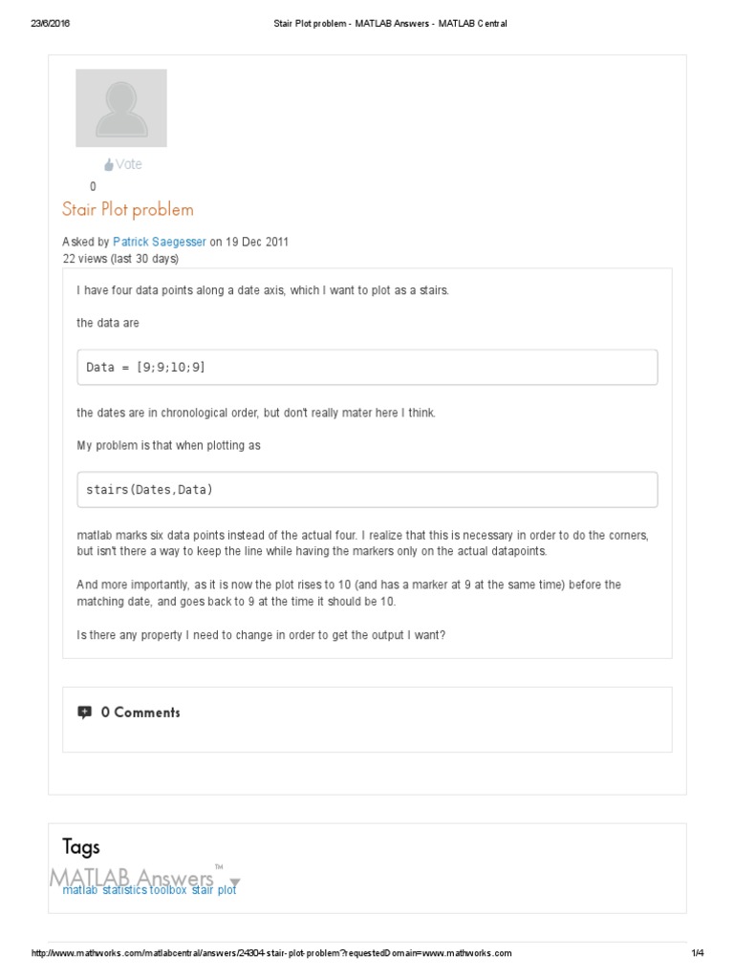Select the 'statistics toolbox' tag
This screenshot has width=734, height=978.
tap(144, 890)
